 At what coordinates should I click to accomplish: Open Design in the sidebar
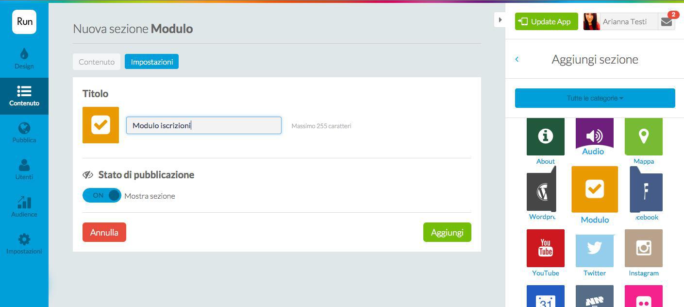click(x=24, y=58)
